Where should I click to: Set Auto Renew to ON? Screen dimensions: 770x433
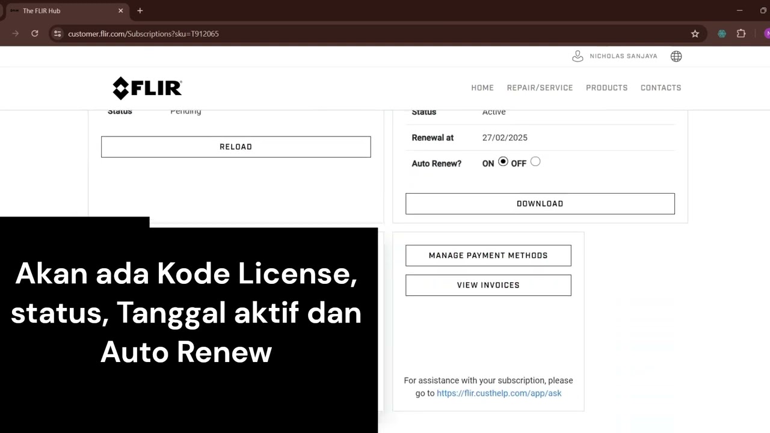(503, 162)
